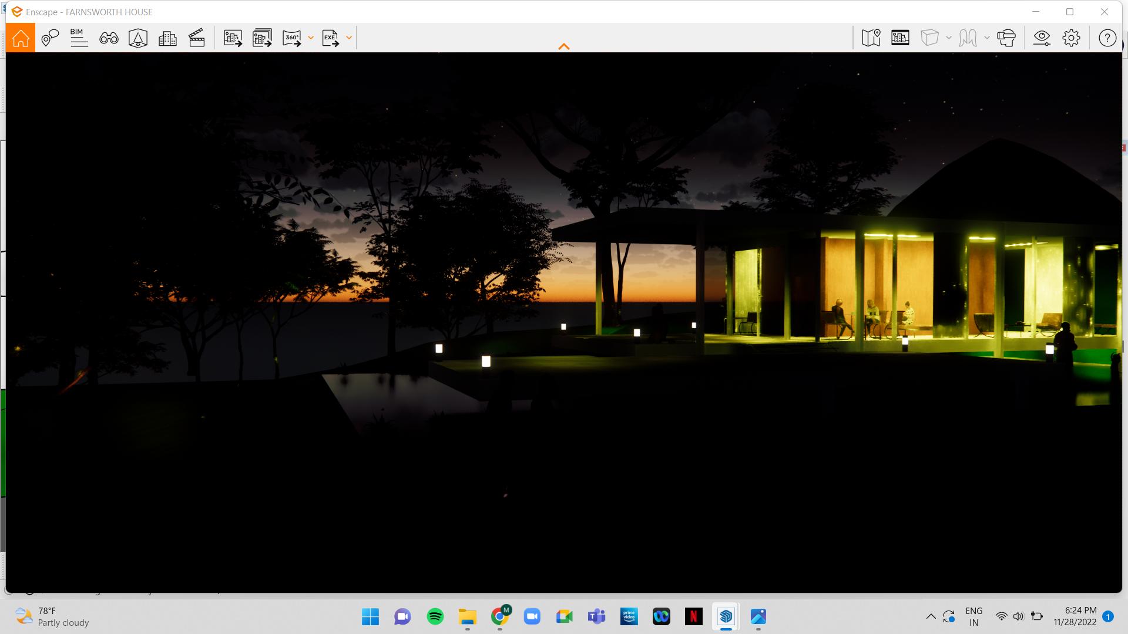Open Collaborative Annotations map-pin icon
1128x634 pixels.
(x=50, y=38)
